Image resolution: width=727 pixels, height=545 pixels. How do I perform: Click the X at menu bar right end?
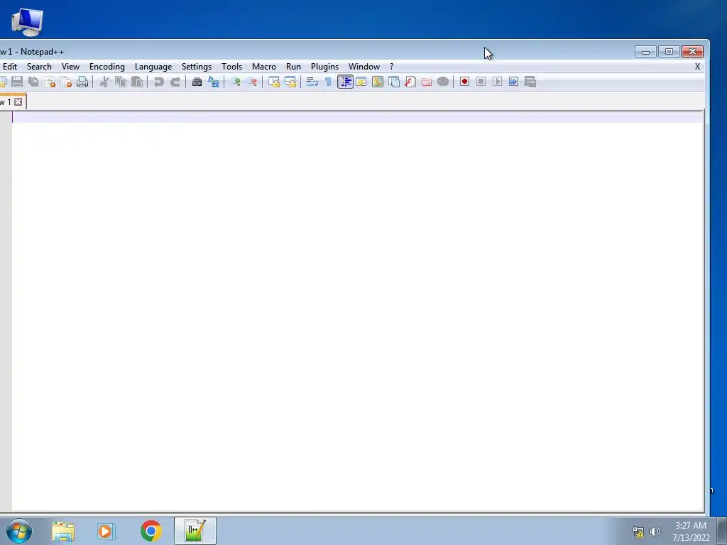(x=697, y=67)
